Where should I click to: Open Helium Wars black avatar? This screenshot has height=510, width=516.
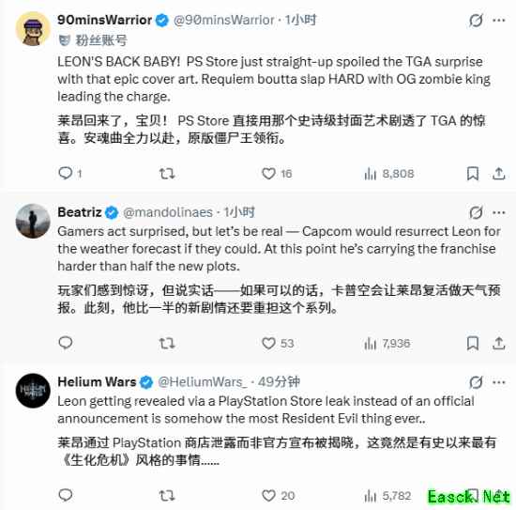33,391
